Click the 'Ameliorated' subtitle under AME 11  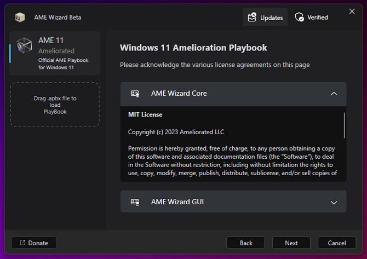coord(56,51)
